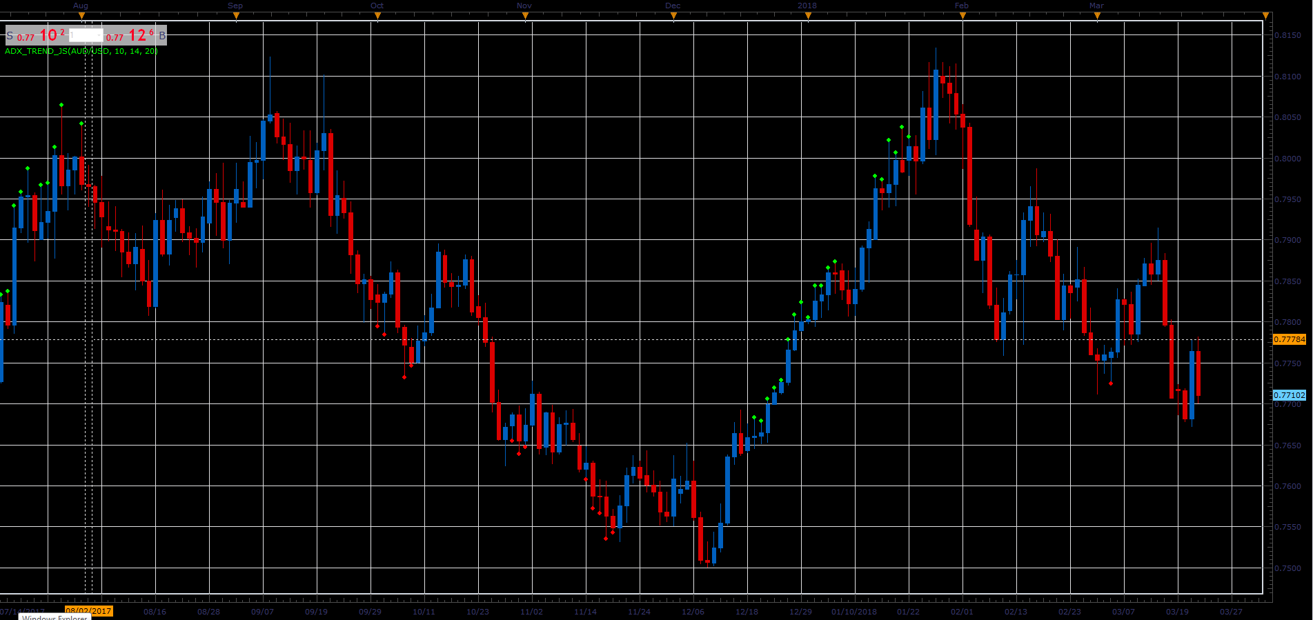The height and width of the screenshot is (620, 1313).
Task: Click the 02/13 date on time axis
Action: (1016, 612)
